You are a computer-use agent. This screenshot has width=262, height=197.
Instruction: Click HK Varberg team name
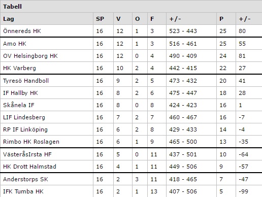point(19,68)
